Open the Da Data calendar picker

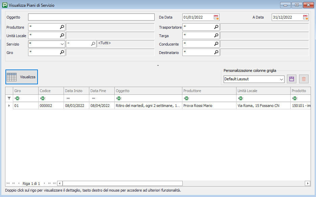point(216,17)
